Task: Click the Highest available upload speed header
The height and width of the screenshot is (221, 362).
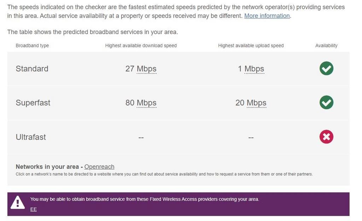Action: coord(251,46)
